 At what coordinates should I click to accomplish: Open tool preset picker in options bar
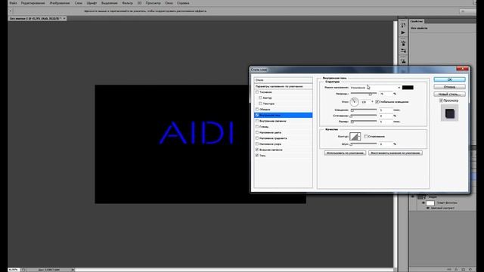[x=11, y=11]
